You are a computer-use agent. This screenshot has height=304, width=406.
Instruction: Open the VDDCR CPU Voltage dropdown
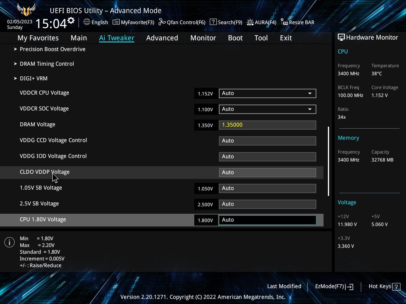268,93
